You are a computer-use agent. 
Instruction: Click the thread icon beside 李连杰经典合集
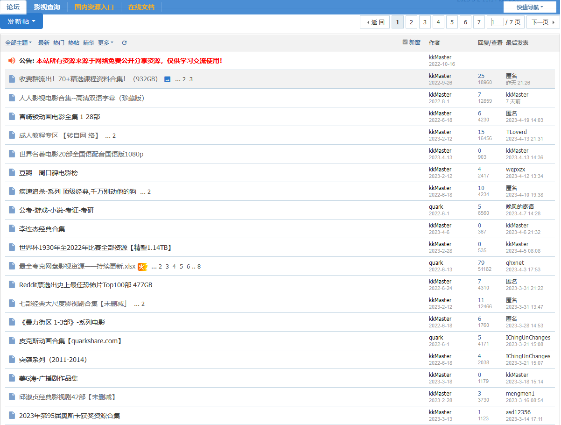[x=12, y=229]
